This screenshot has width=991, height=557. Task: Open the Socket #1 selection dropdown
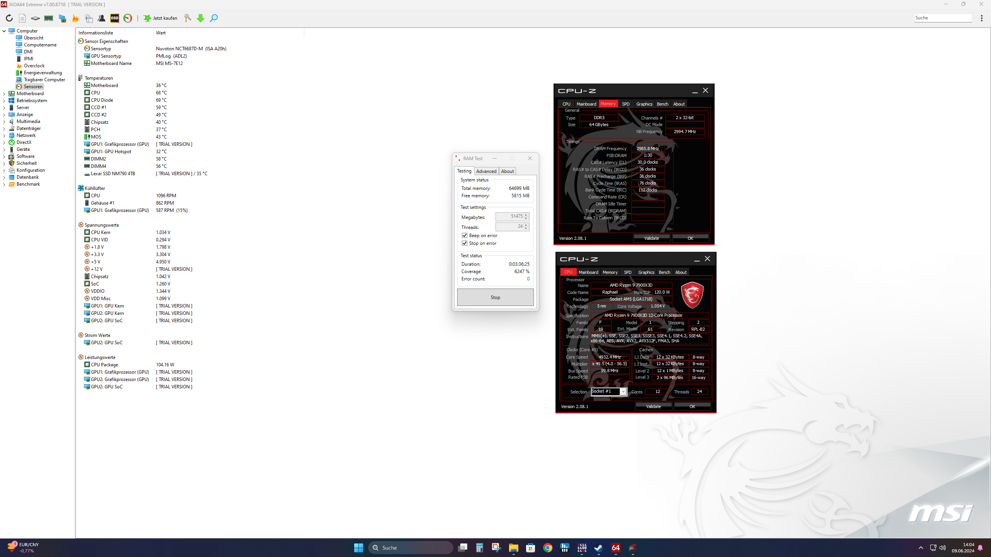tap(623, 392)
